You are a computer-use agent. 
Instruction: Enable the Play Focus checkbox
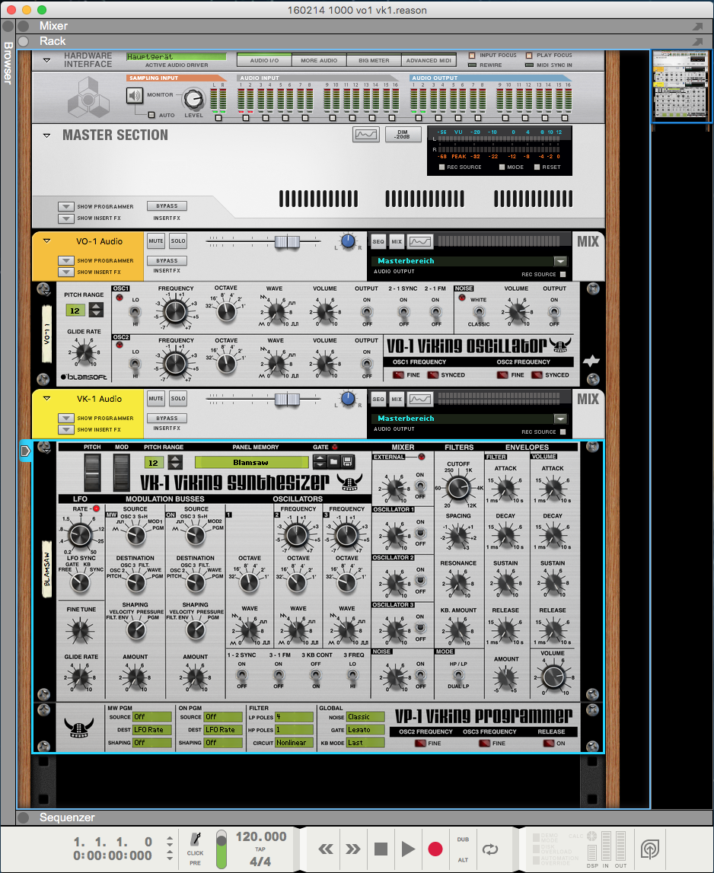tap(529, 55)
